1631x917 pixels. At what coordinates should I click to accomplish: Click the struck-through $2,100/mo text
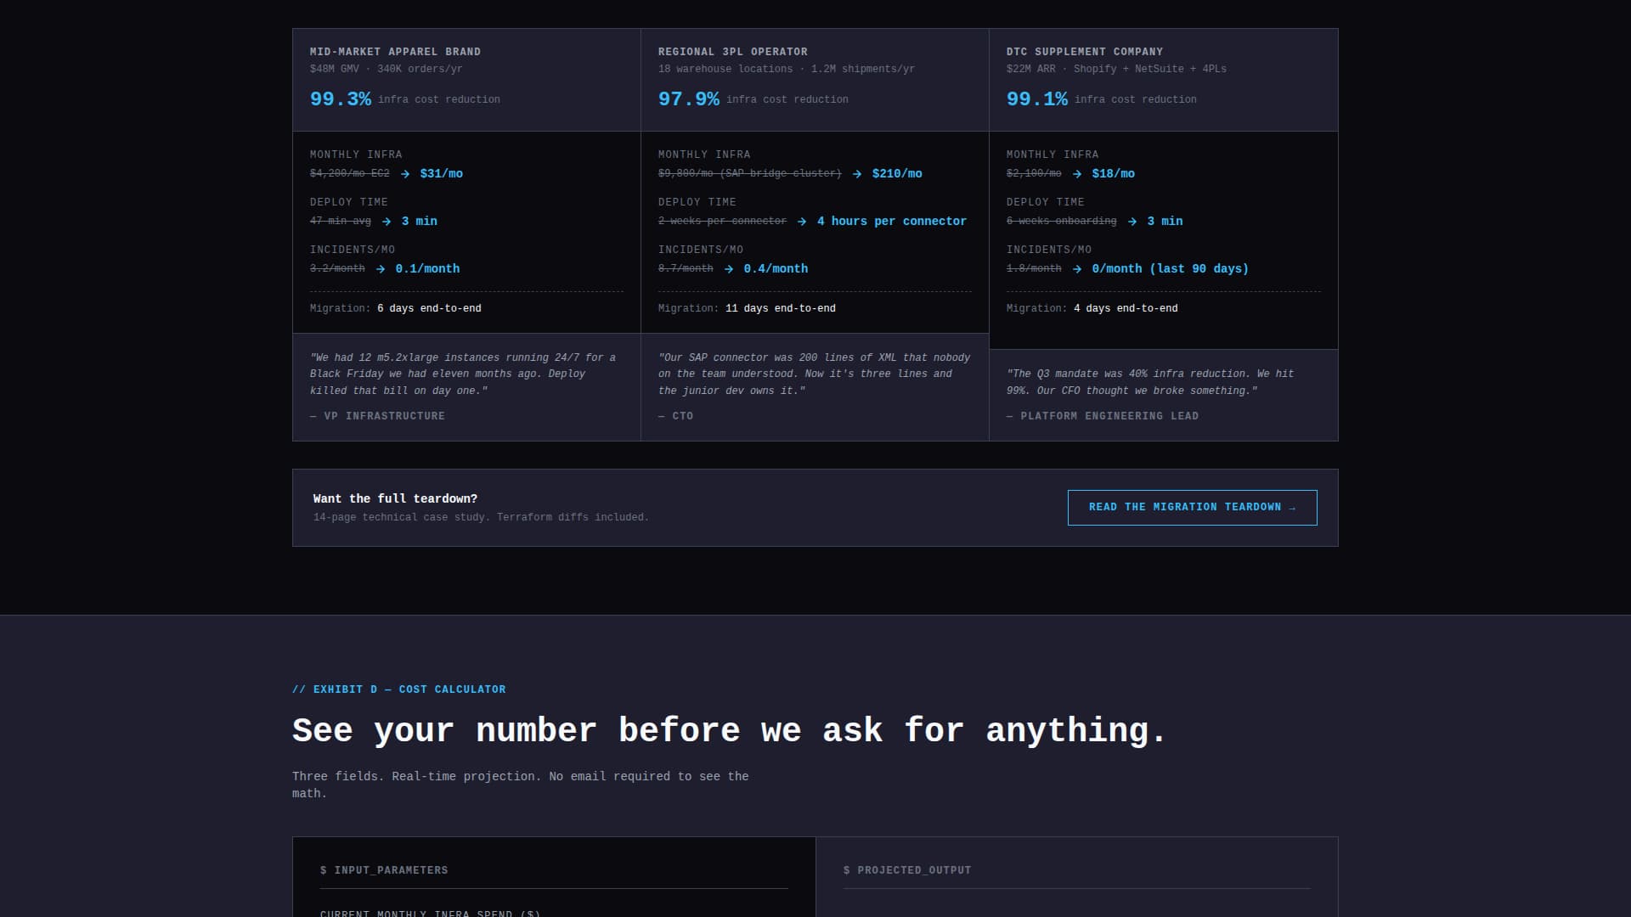pyautogui.click(x=1034, y=174)
